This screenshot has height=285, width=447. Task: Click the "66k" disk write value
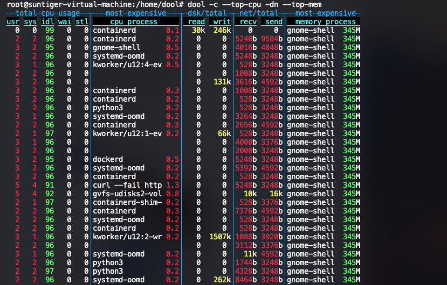(x=224, y=133)
